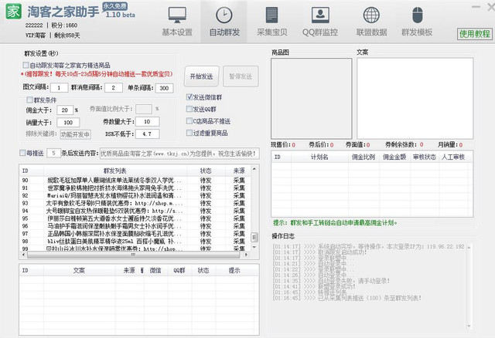Open the 采集宝贝 document icon

(x=271, y=15)
